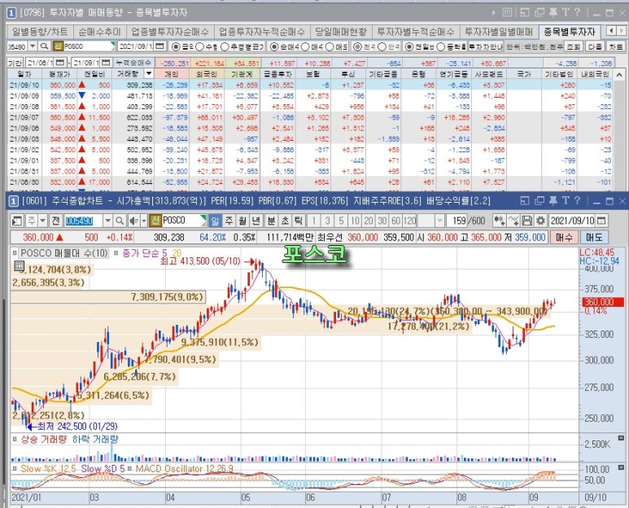
Task: Open the stock code dropdown in the investor trading window
Action: [x=33, y=46]
